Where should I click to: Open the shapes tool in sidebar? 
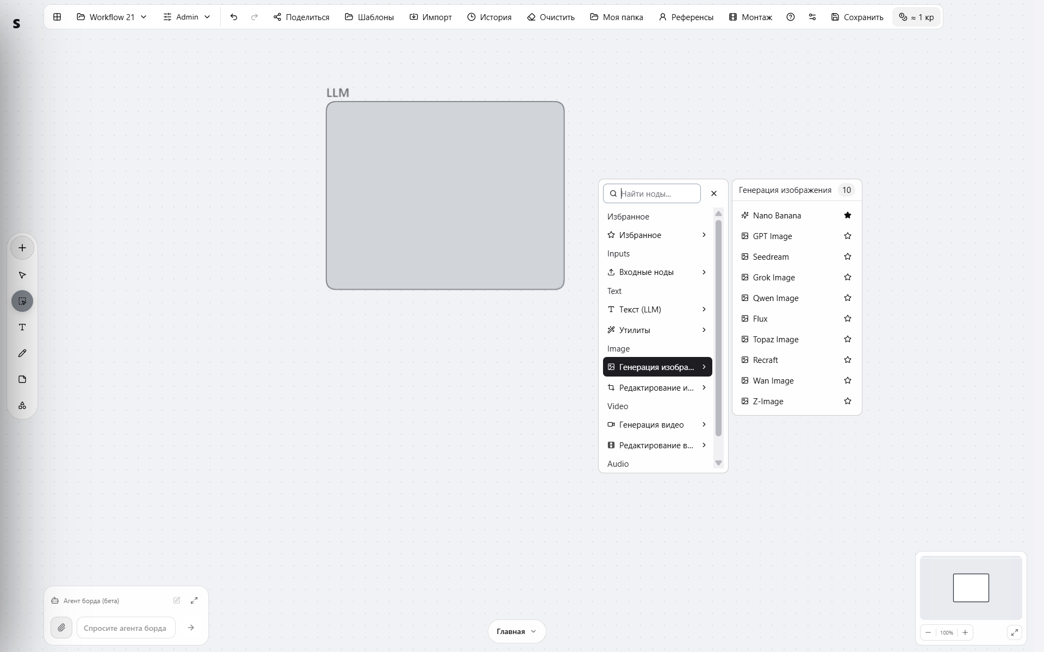coord(22,405)
